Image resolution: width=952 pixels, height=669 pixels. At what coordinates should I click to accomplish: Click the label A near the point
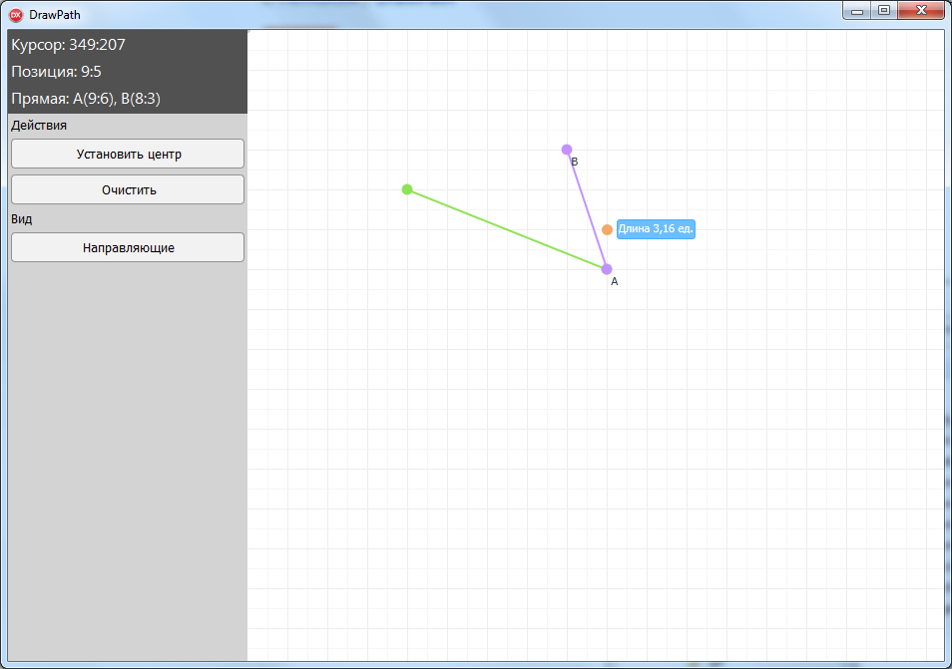tap(615, 281)
